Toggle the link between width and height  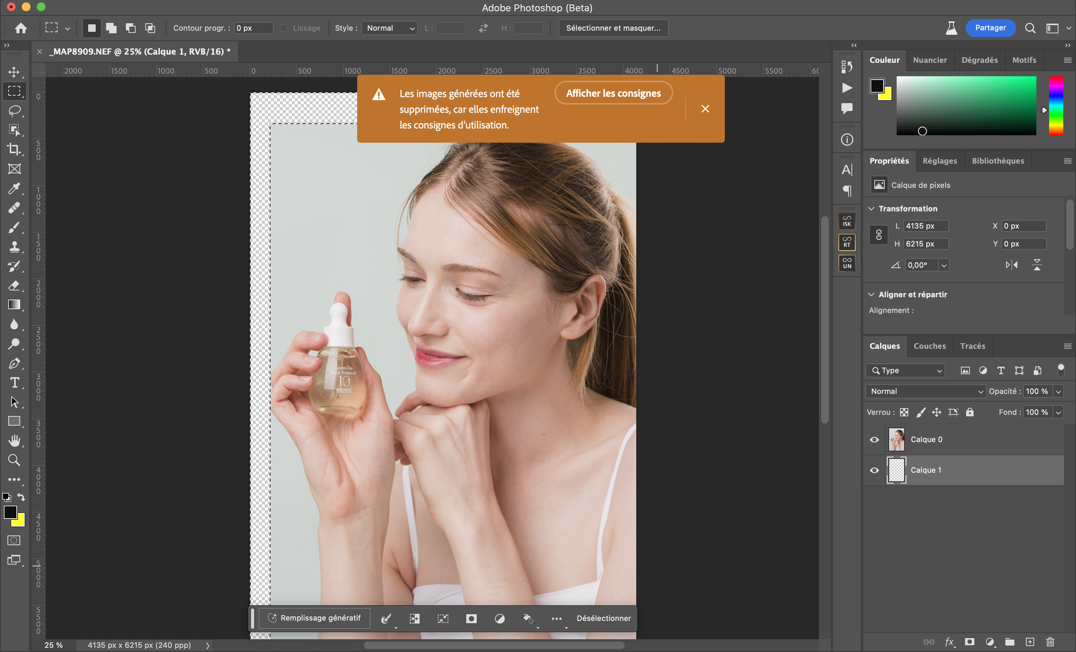pos(878,235)
